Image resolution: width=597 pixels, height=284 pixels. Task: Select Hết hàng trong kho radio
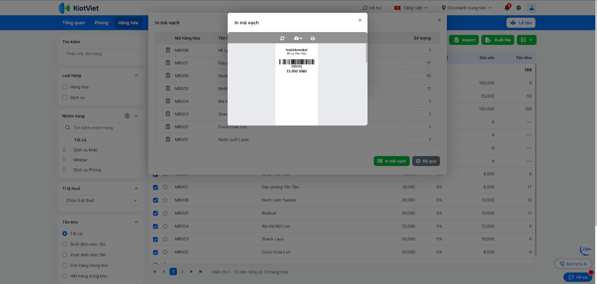(x=65, y=276)
